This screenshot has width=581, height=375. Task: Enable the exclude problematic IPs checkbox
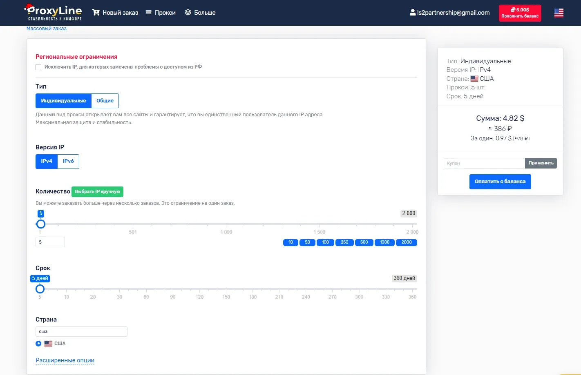pyautogui.click(x=38, y=67)
